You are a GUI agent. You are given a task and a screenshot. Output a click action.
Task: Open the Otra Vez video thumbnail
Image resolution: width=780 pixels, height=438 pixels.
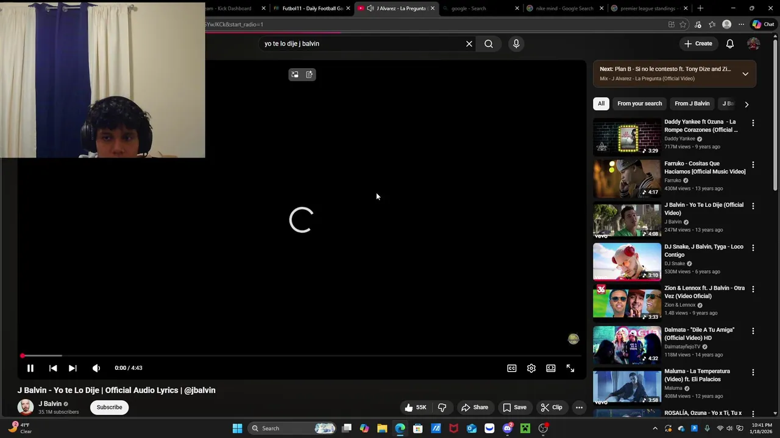[x=627, y=303]
